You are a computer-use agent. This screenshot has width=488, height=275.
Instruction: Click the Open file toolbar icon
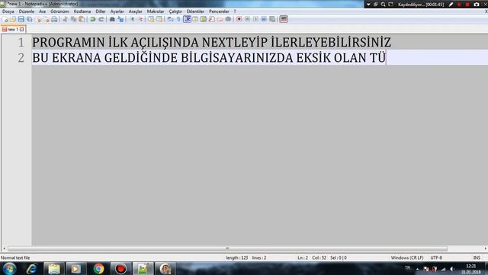tap(13, 19)
